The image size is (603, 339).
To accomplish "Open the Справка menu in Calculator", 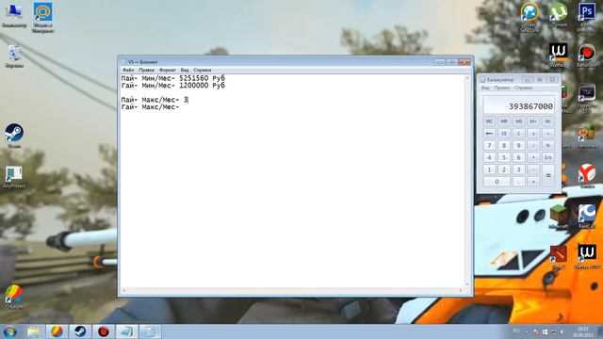I will [x=524, y=88].
